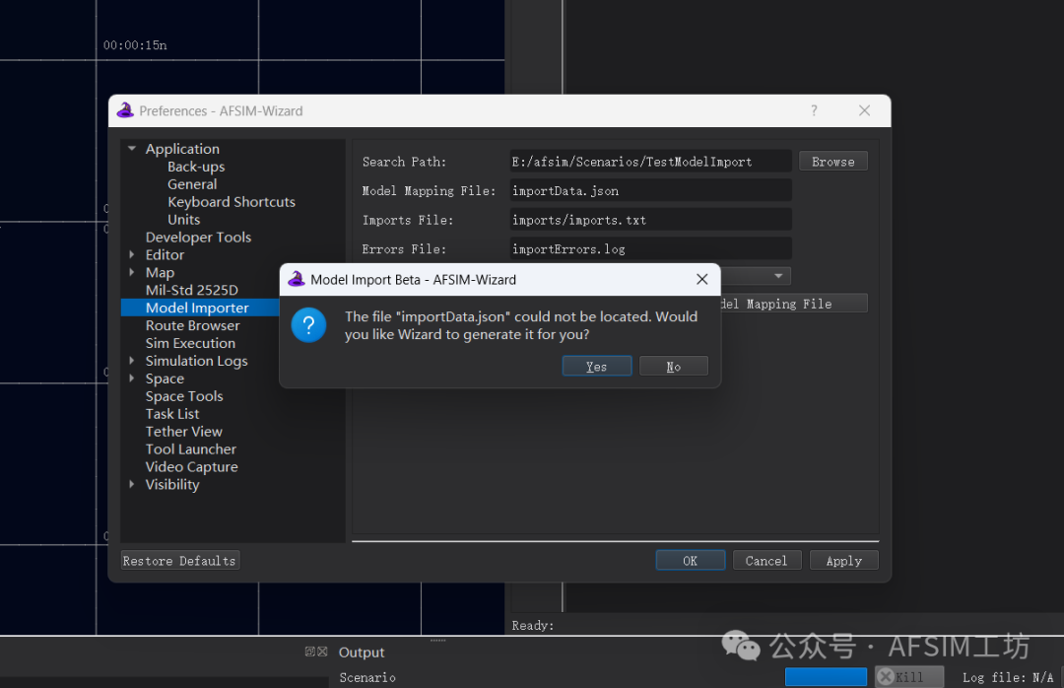Viewport: 1064px width, 688px height.
Task: Click the 00:00:15n time label
Action: pos(135,44)
